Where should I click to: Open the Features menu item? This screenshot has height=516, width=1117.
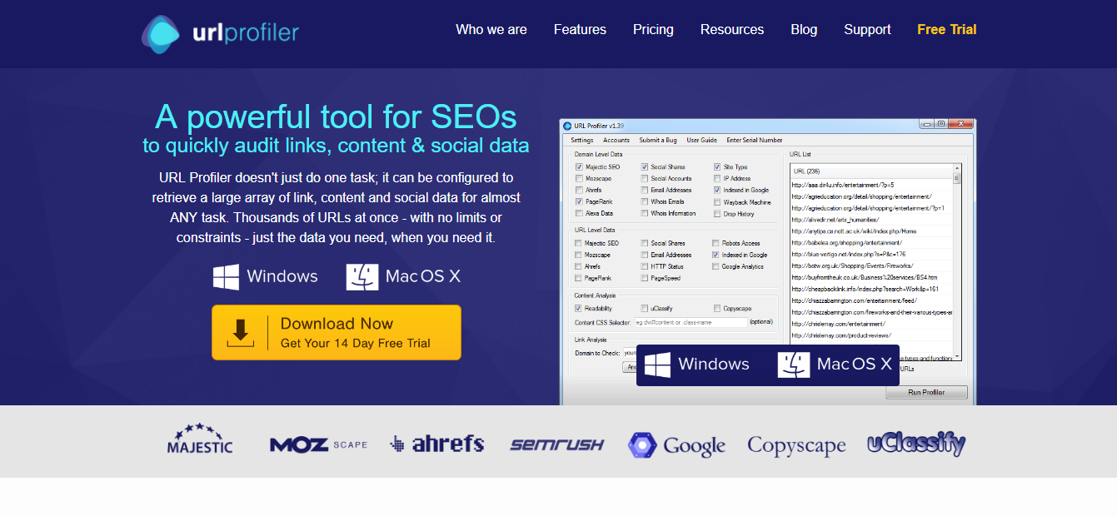(x=580, y=30)
